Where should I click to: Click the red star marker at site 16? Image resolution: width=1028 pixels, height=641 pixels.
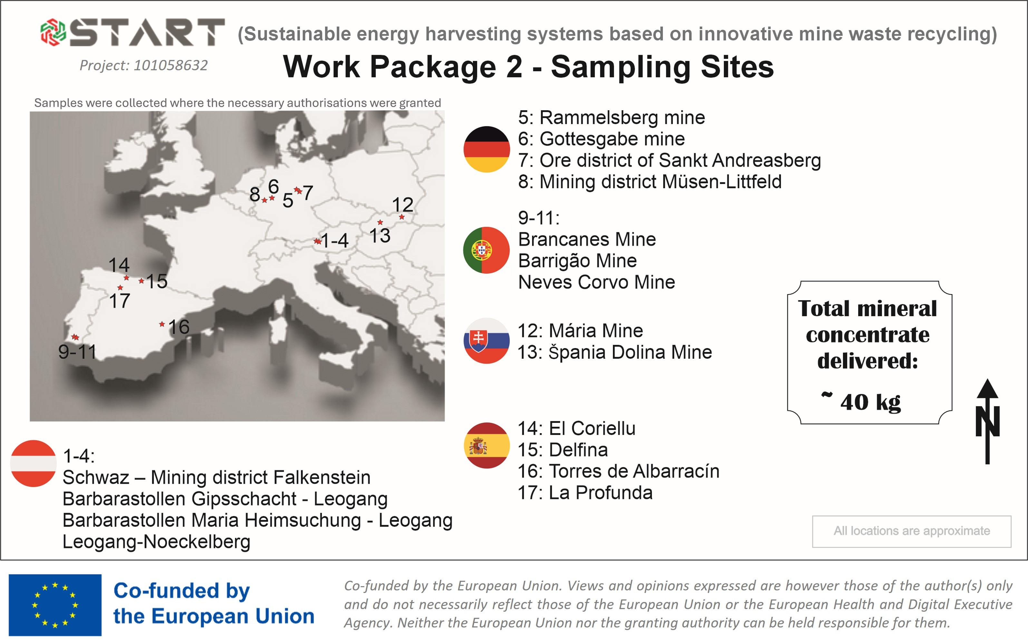pos(162,324)
